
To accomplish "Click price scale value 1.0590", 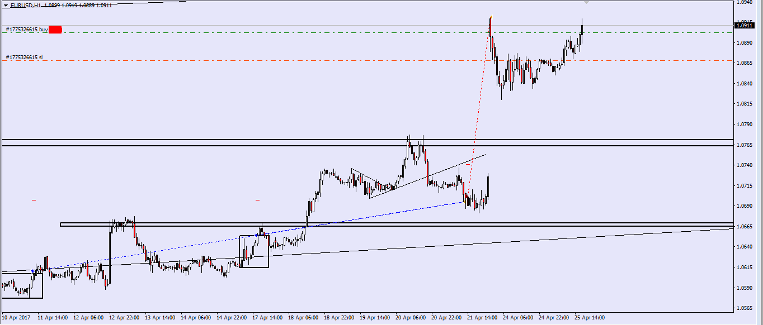I will pos(744,288).
